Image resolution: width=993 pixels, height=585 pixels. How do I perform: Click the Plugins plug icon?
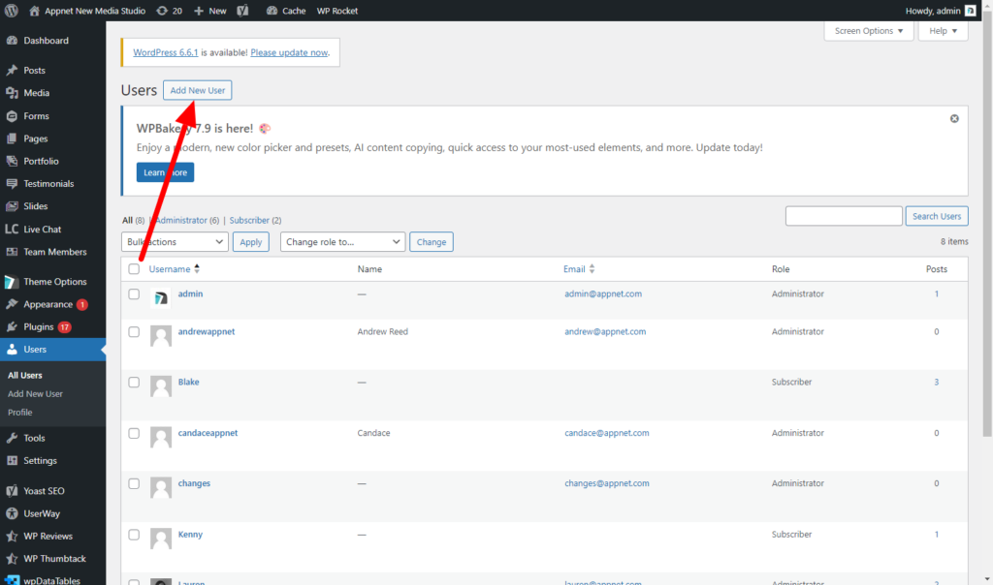[12, 327]
